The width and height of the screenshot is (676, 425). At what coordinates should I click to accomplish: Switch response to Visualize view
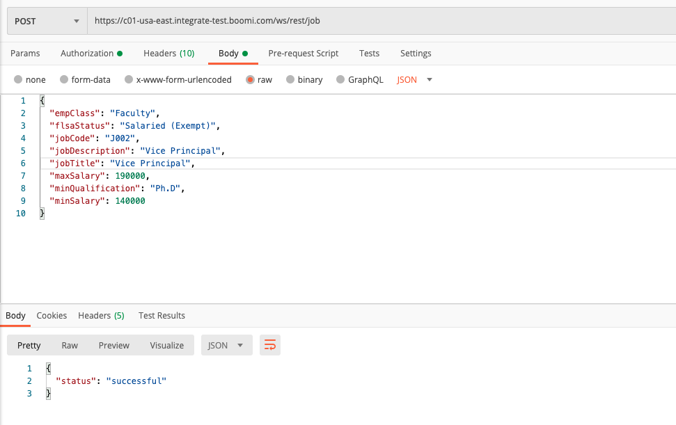pos(166,345)
